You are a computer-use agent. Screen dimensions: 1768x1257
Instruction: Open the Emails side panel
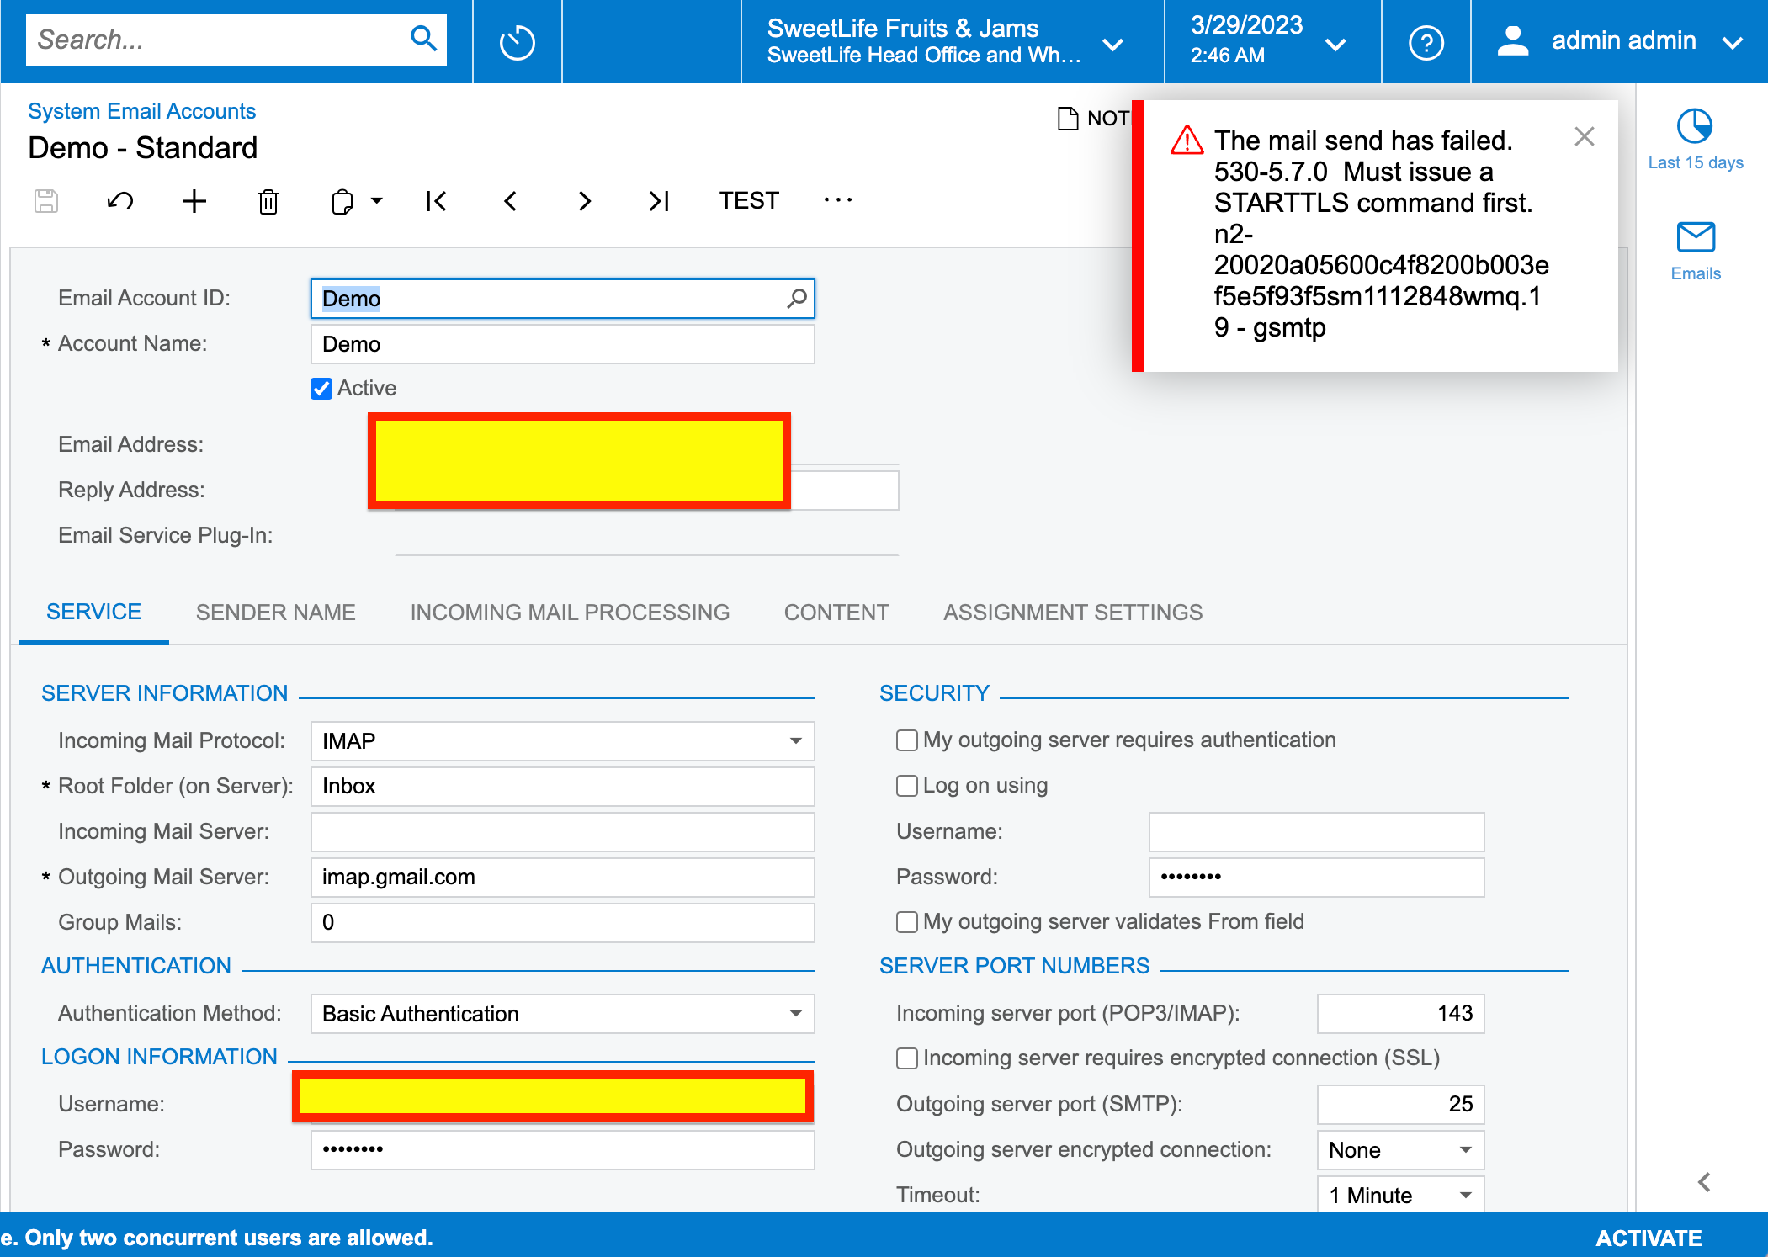pyautogui.click(x=1696, y=252)
